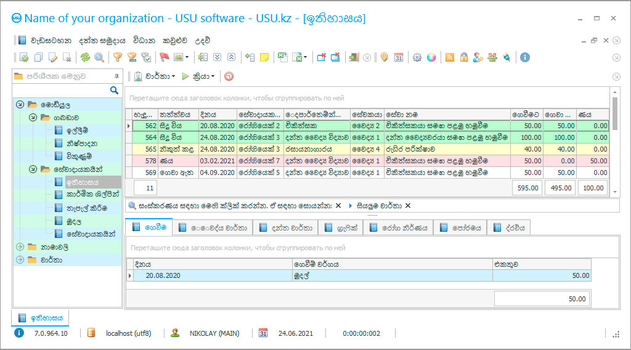Viewport: 631px width, 350px height.
Task: Click the orange filter funnel icon
Action: pos(117,57)
